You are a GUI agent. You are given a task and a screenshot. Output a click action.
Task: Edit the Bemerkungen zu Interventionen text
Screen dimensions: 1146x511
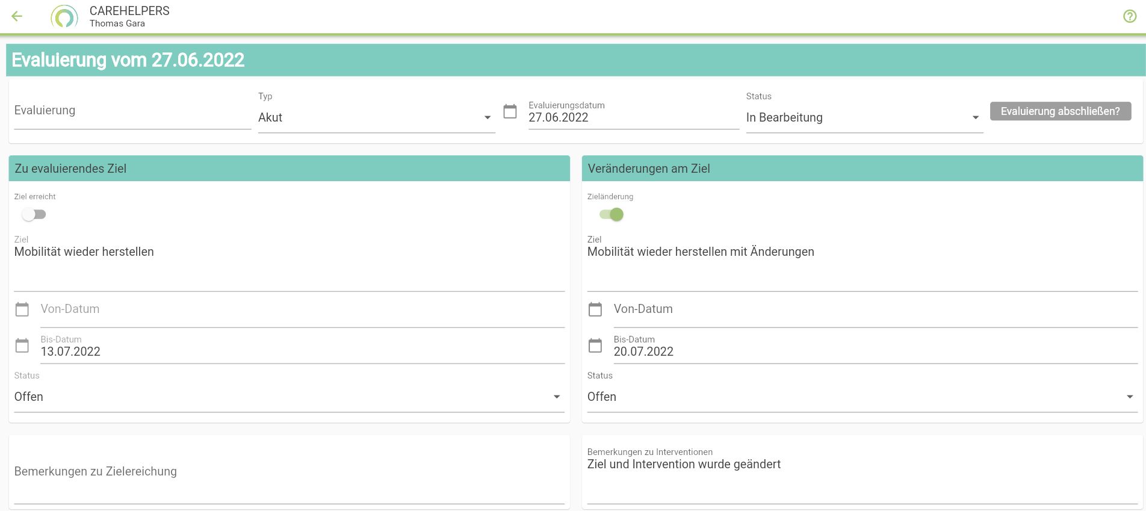click(x=861, y=465)
